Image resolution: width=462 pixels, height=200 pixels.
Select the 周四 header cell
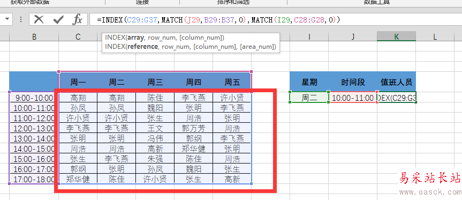click(x=194, y=82)
